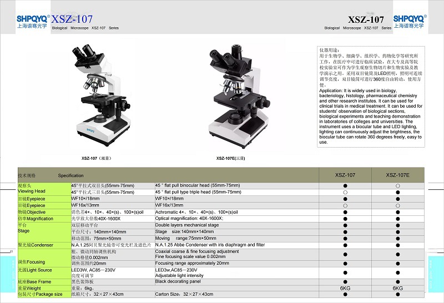Click the filled dot for Condenser under XSZ-107
The width and height of the screenshot is (444, 303).
click(x=345, y=245)
